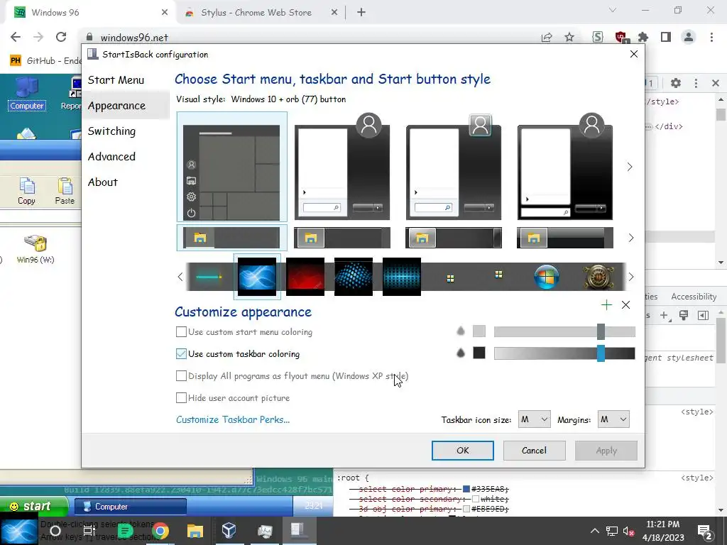
Task: Open the notification center icon
Action: pos(705,532)
